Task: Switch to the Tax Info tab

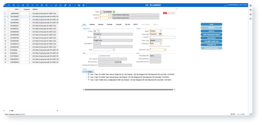Action: (x=127, y=24)
